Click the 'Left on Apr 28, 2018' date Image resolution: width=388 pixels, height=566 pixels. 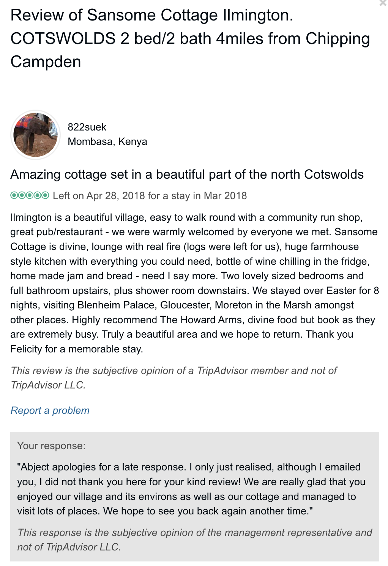click(x=99, y=196)
